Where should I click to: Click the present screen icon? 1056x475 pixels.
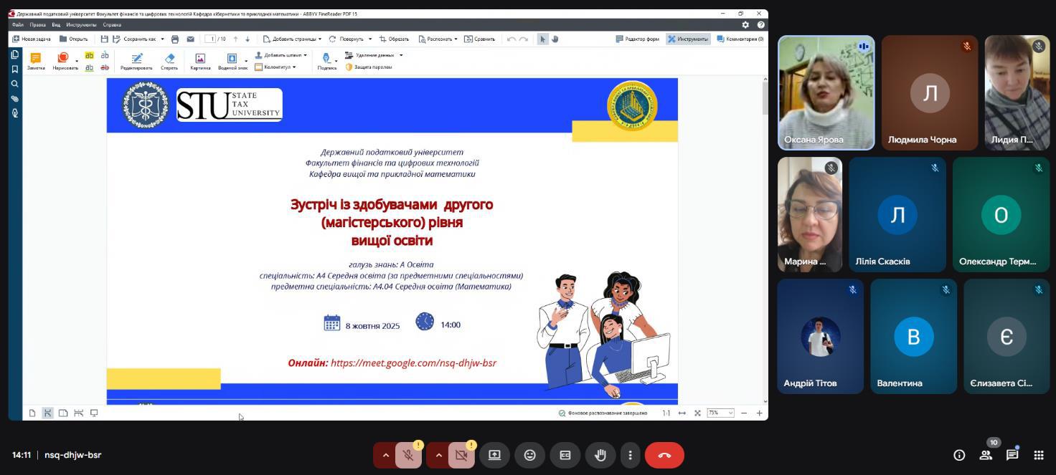point(494,455)
